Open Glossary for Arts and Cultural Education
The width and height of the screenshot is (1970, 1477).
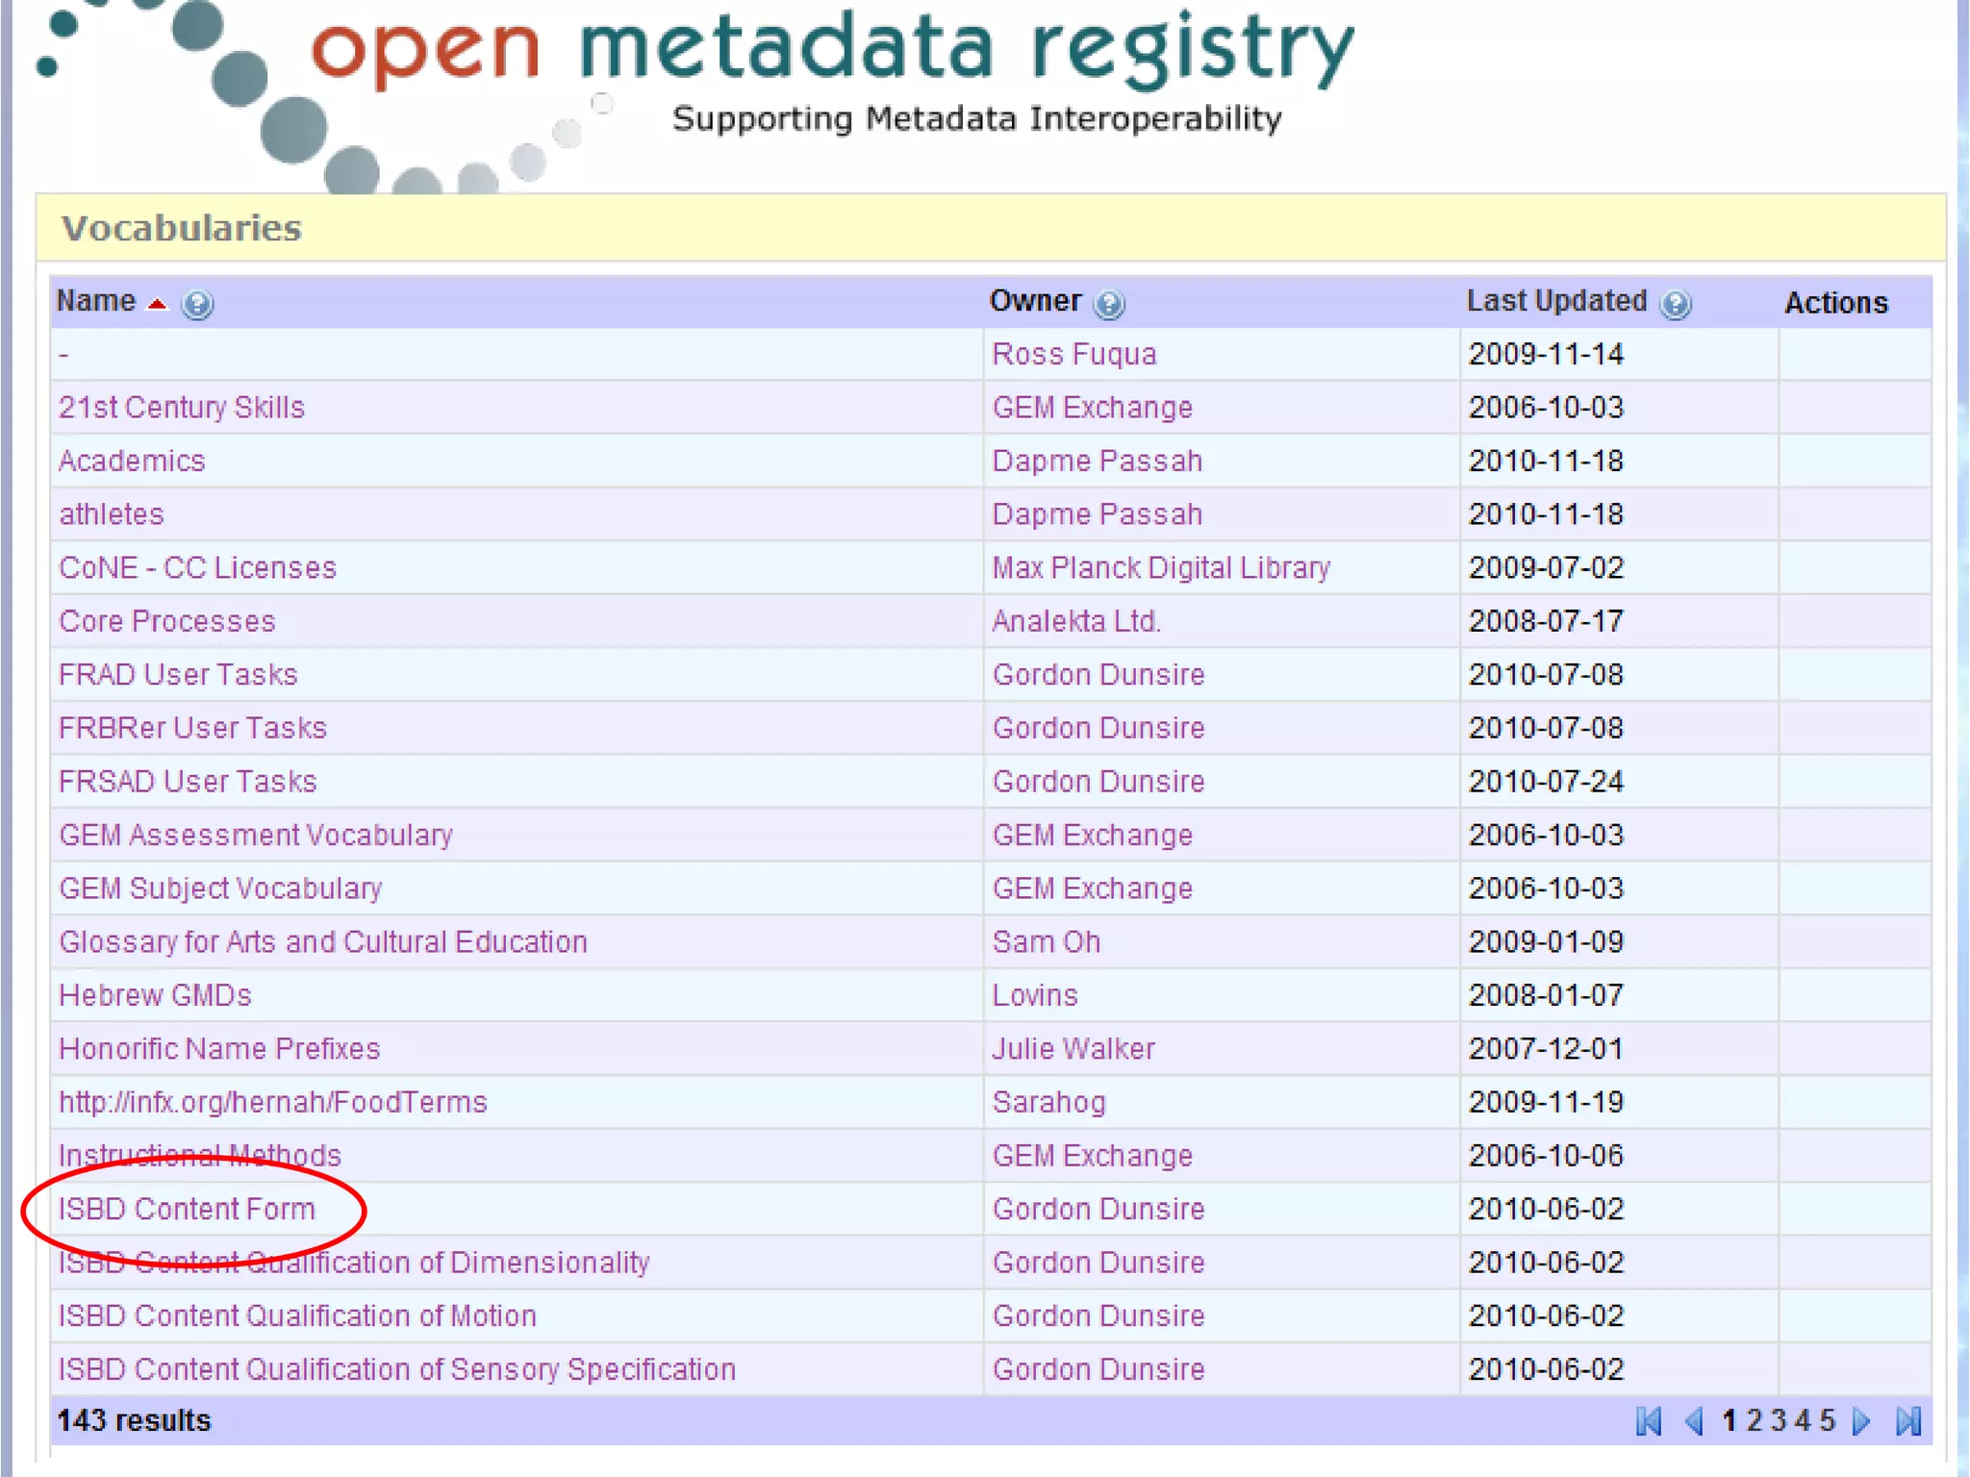point(322,942)
